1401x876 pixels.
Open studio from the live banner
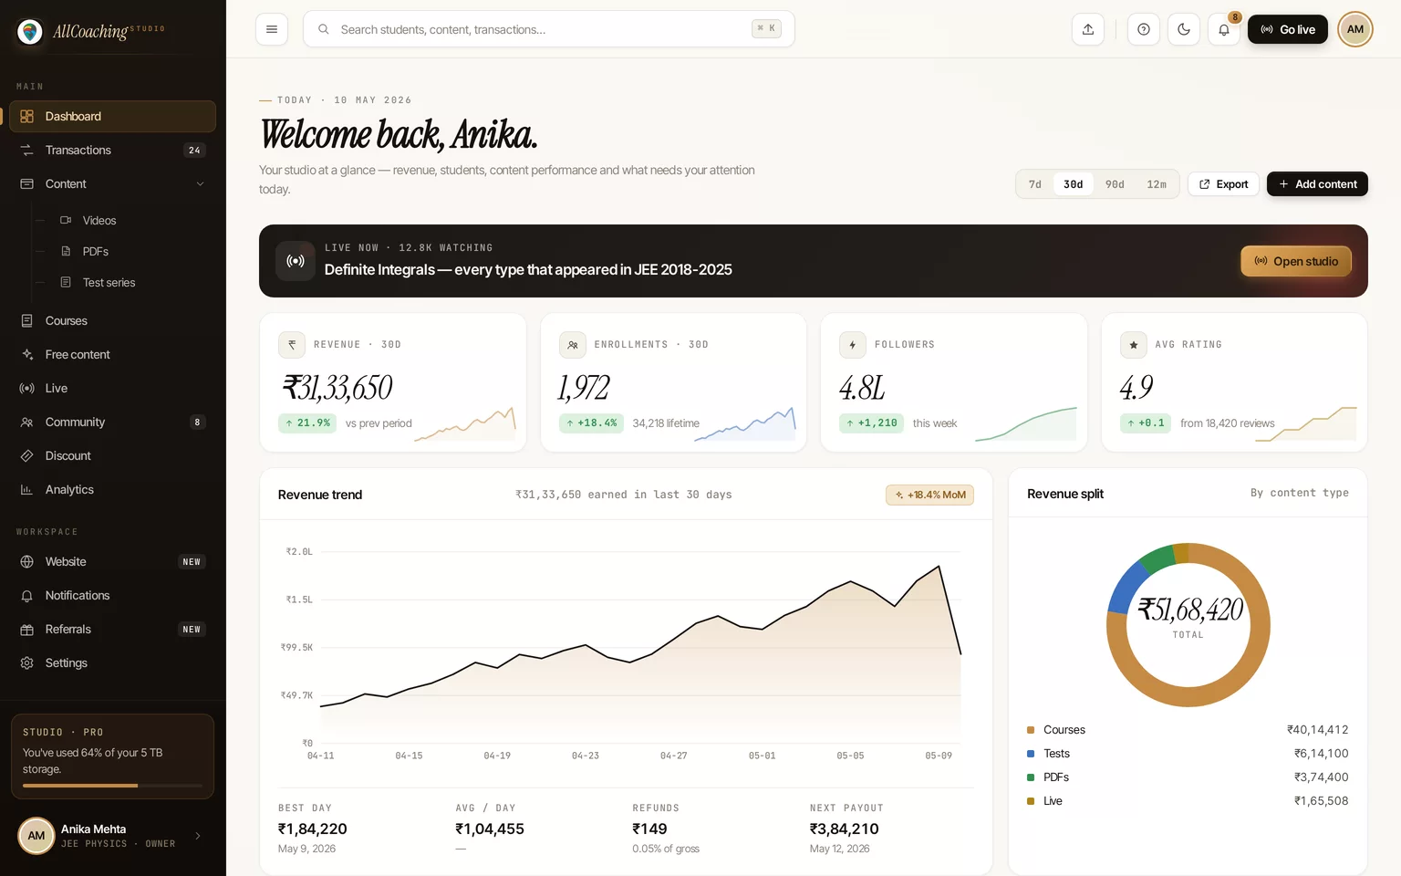(1296, 261)
